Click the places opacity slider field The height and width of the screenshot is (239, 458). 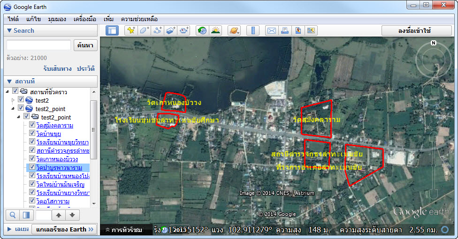click(43, 216)
